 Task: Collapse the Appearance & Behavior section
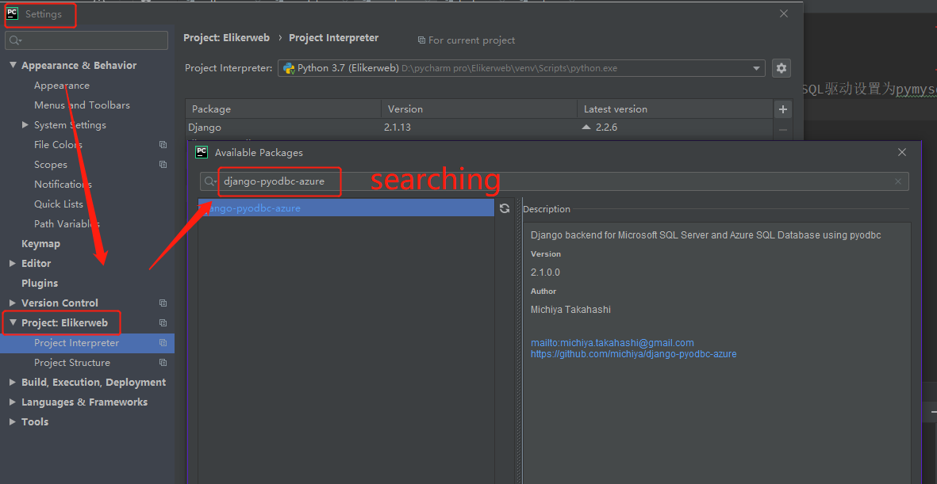13,65
